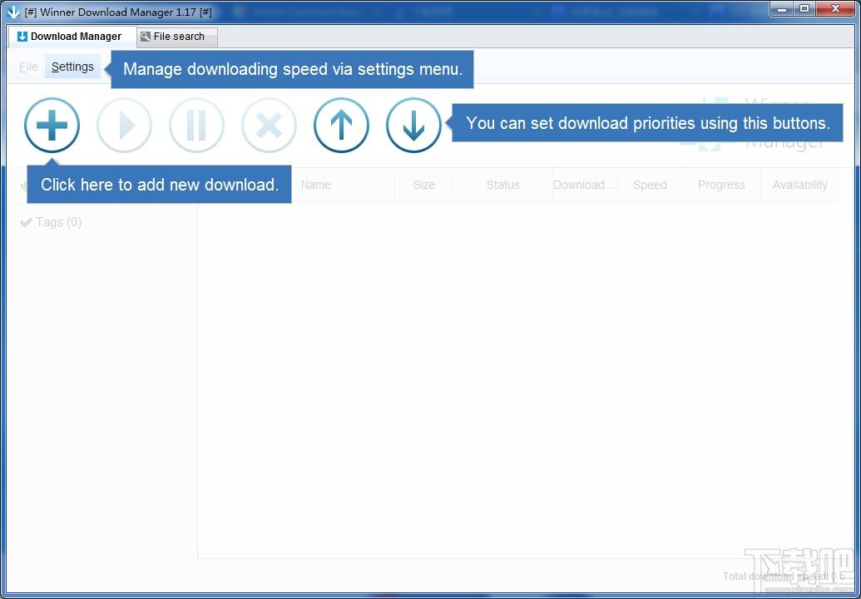
Task: Open the File search tab
Action: [177, 37]
